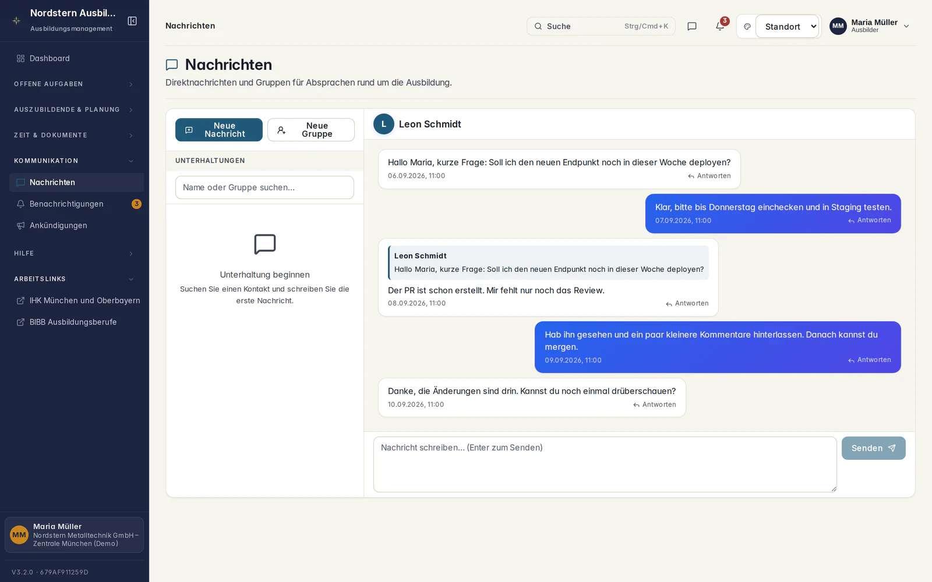Click the Leon Schmidt chat header name
The image size is (932, 582).
point(430,124)
